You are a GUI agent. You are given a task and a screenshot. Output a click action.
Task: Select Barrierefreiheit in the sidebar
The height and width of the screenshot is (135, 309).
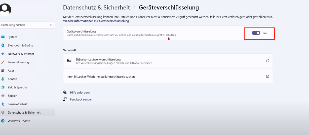coord(17,104)
